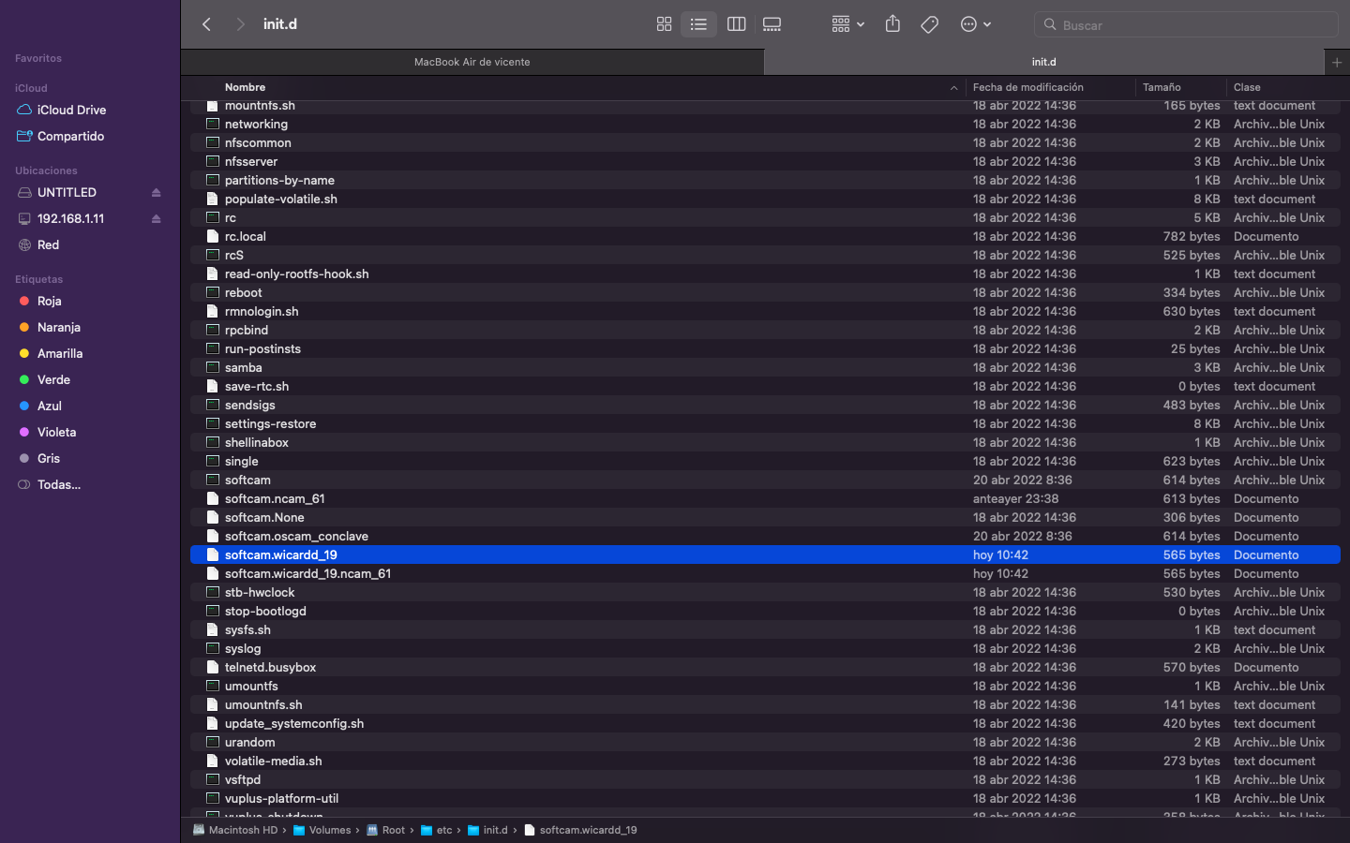Sort by the Nombre column header
The height and width of the screenshot is (843, 1350).
coord(246,87)
